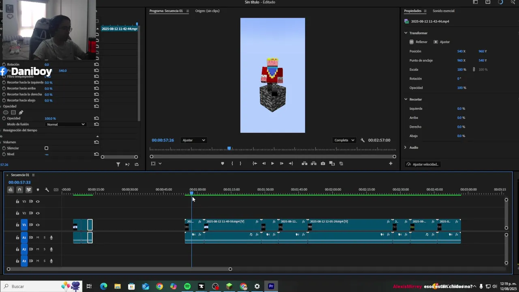Image resolution: width=519 pixels, height=292 pixels.
Task: Open Spotify from the taskbar
Action: click(187, 286)
